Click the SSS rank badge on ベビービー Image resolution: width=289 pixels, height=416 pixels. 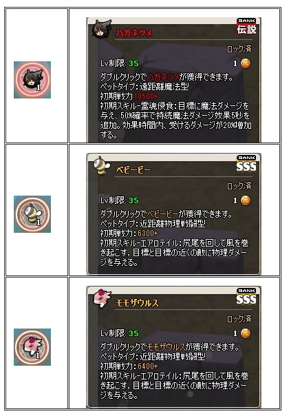coord(246,164)
